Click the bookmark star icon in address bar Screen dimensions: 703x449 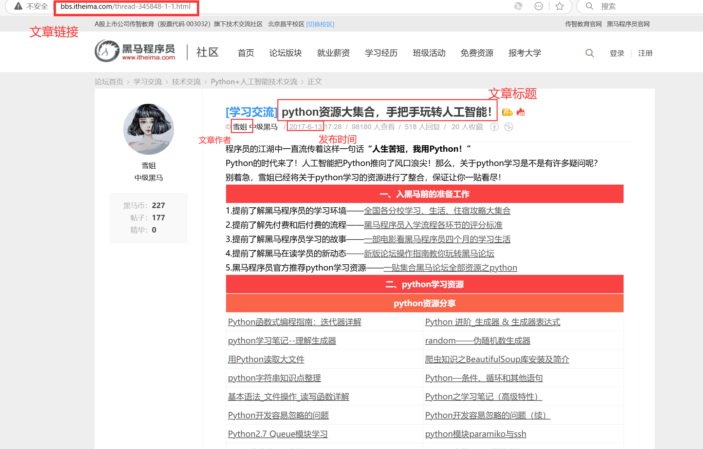tap(560, 6)
